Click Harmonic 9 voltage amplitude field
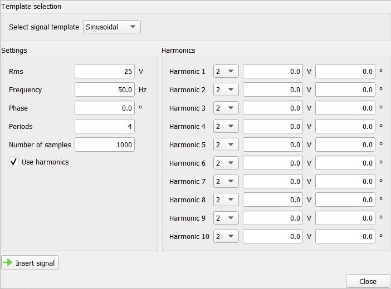This screenshot has width=391, height=289. click(273, 218)
